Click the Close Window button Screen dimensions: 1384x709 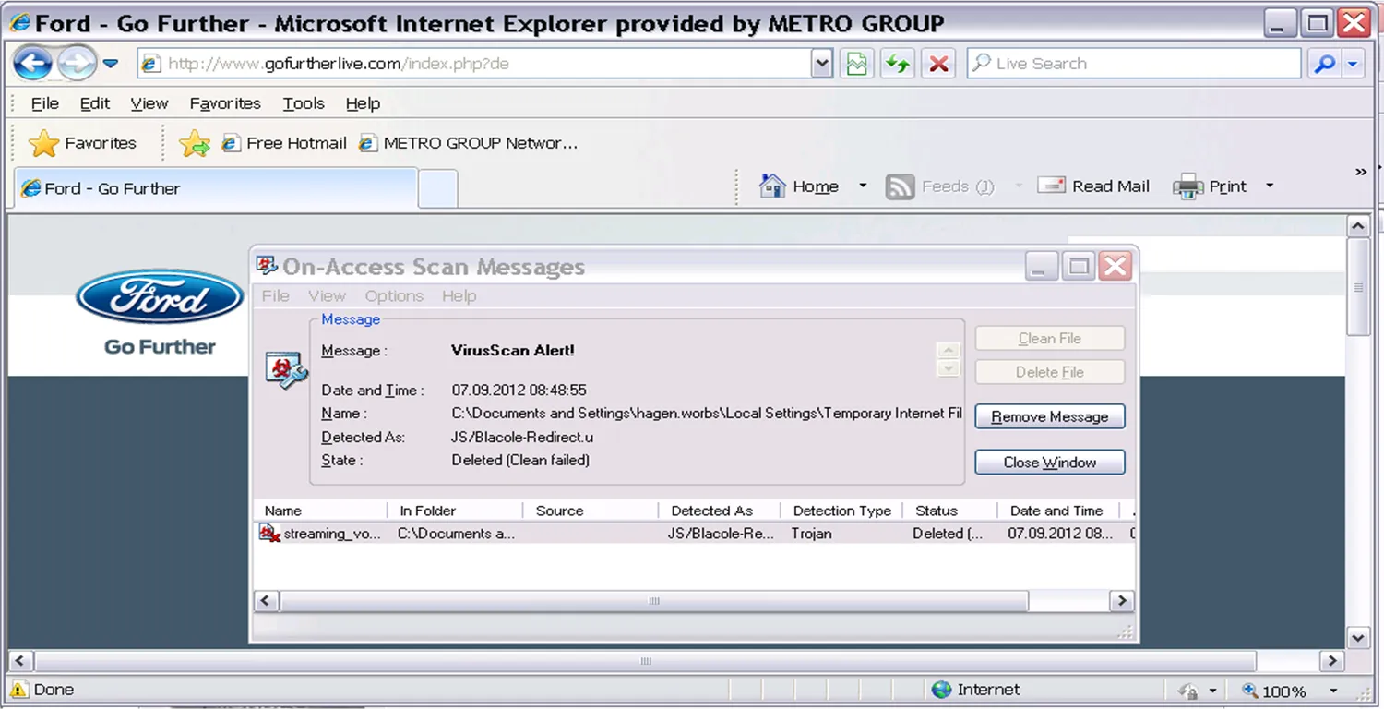(1049, 463)
